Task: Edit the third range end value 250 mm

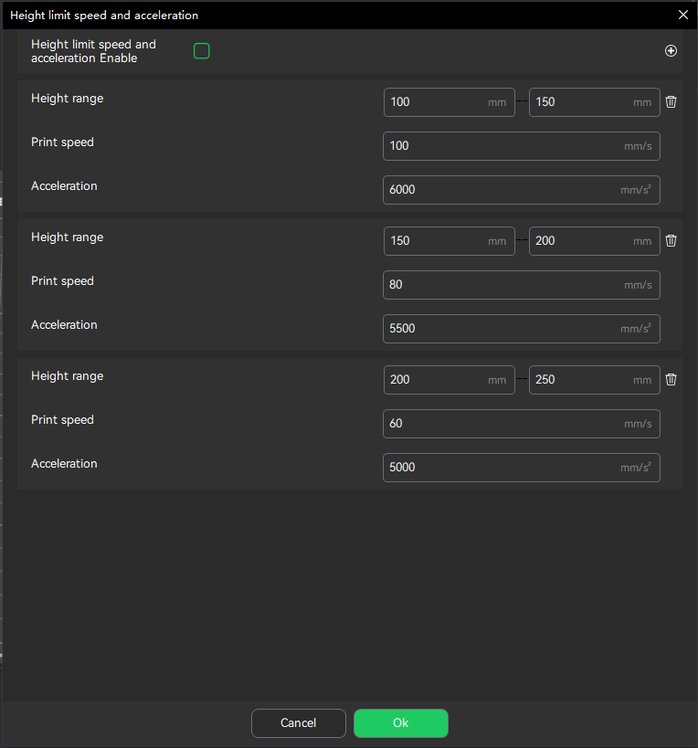Action: coord(582,380)
